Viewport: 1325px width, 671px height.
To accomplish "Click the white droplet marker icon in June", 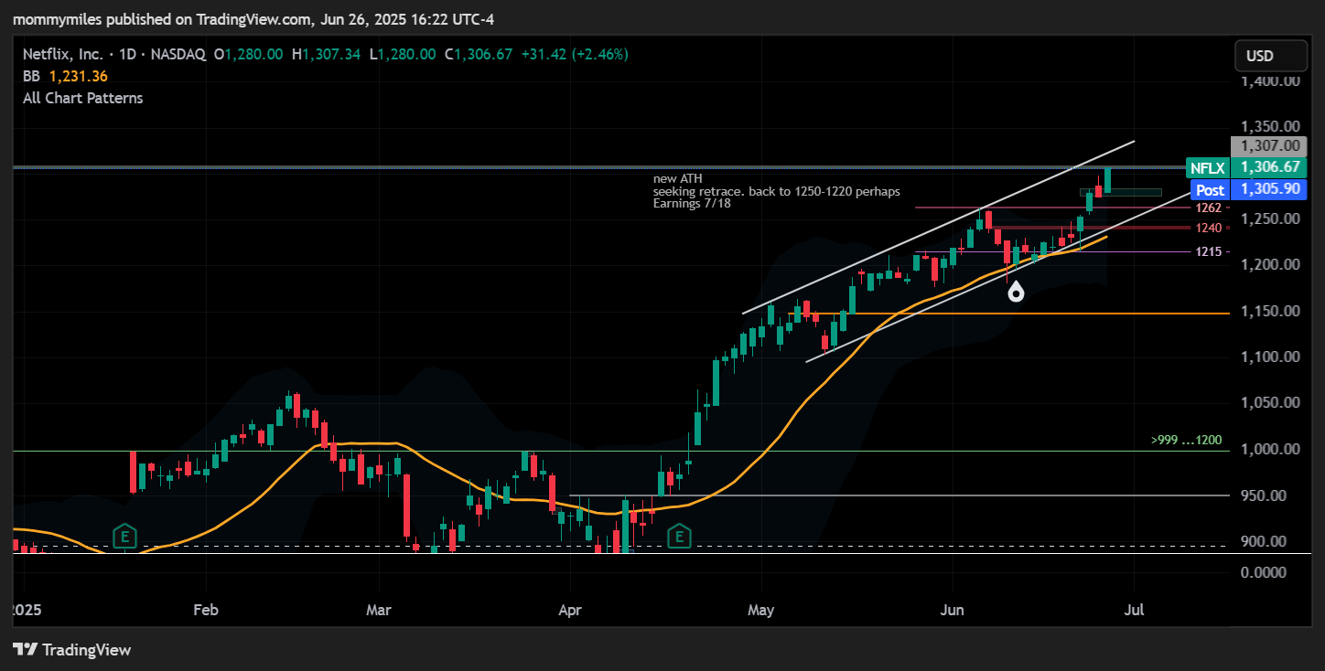I will click(1015, 292).
